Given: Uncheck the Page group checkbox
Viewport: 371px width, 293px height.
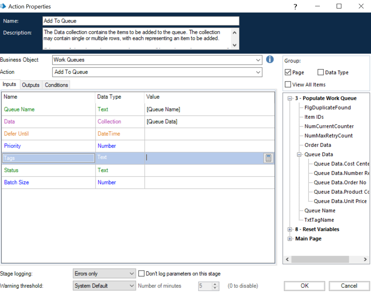Looking at the screenshot, I should click(x=288, y=72).
